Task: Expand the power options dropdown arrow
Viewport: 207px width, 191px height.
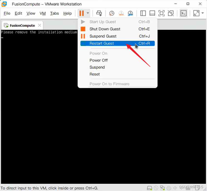Action: click(88, 13)
